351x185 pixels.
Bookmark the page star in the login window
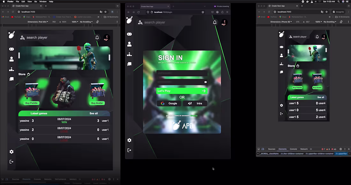(x=203, y=12)
